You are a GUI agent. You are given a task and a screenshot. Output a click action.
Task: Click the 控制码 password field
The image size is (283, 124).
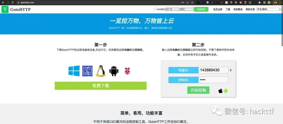(x=213, y=80)
